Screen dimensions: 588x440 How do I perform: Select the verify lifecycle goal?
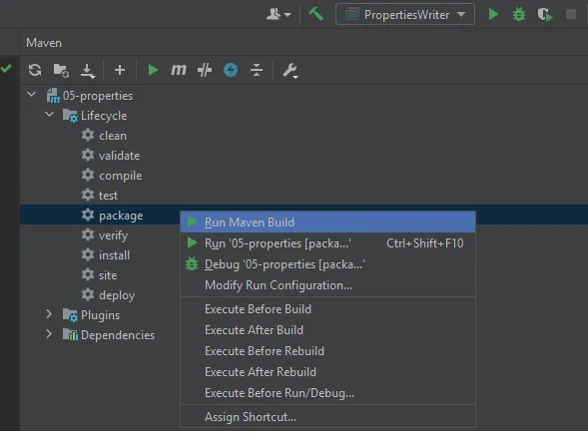point(113,235)
